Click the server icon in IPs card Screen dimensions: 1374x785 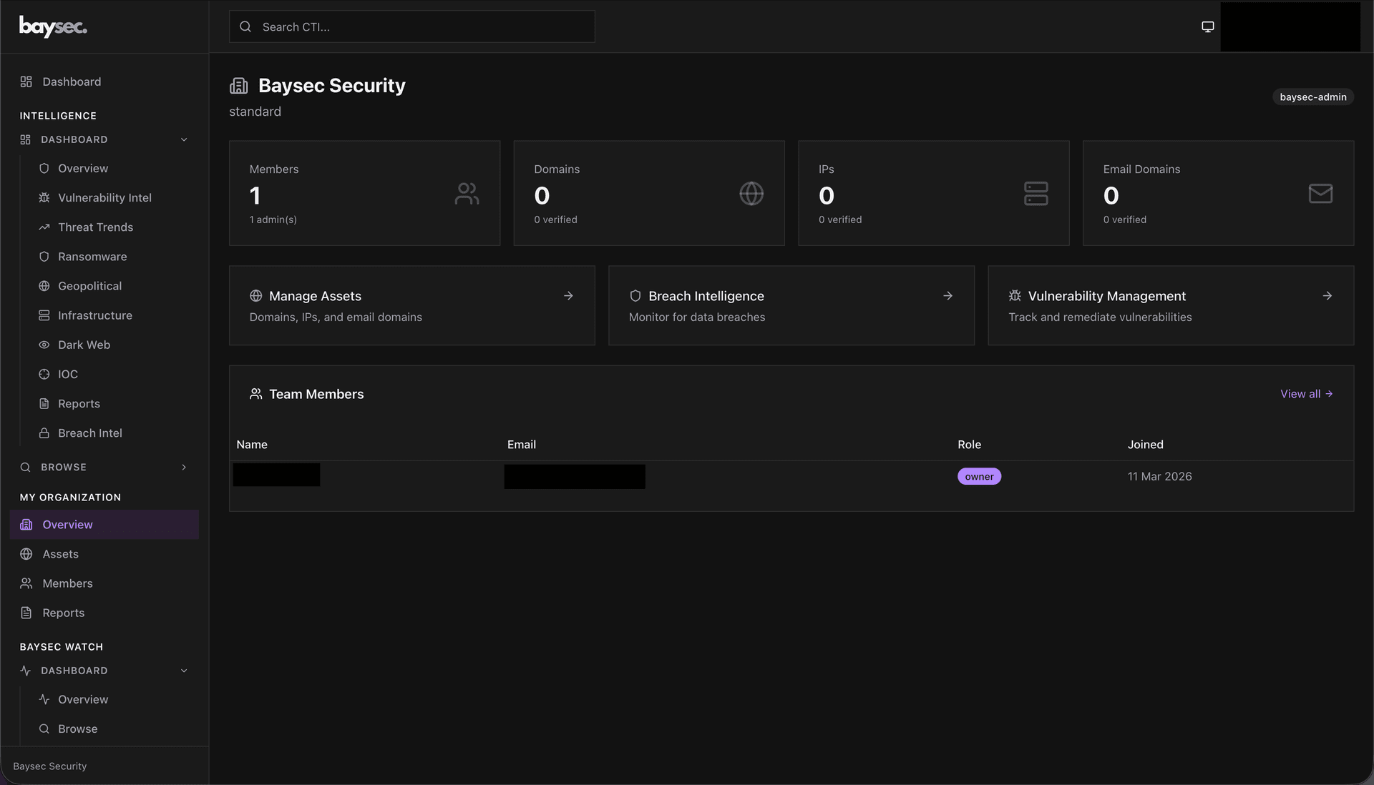click(1036, 194)
